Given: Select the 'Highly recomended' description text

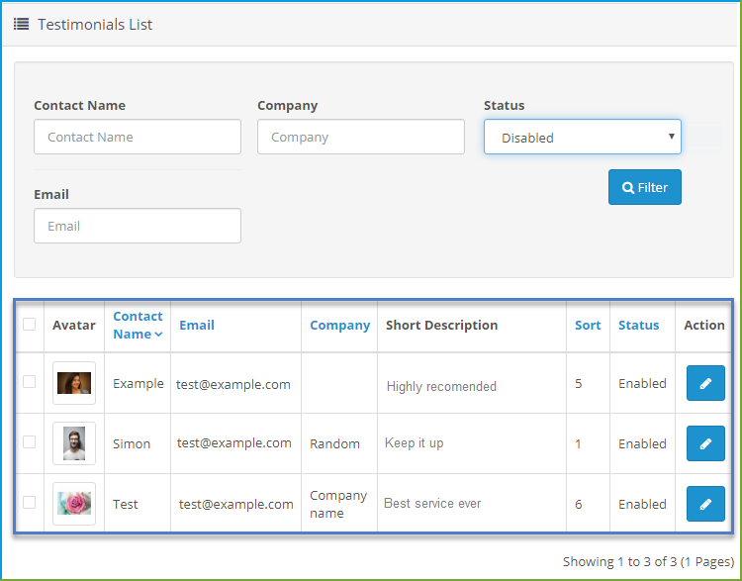Looking at the screenshot, I should click(441, 386).
